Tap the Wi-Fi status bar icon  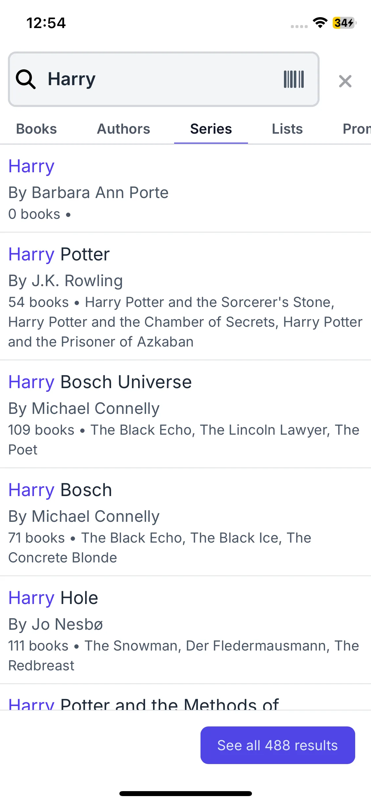click(x=320, y=23)
